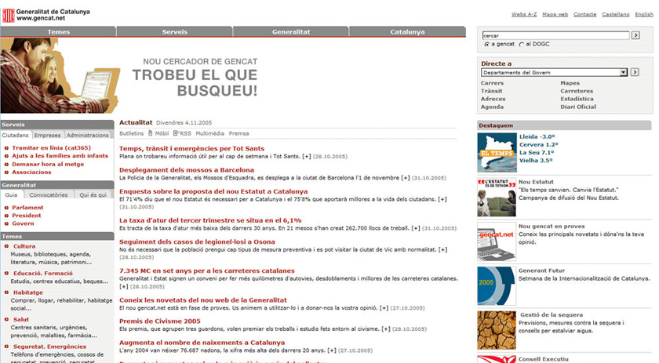The height and width of the screenshot is (363, 659).
Task: Open the 'taxa d'atur del tercer trimestre' article
Action: [210, 220]
